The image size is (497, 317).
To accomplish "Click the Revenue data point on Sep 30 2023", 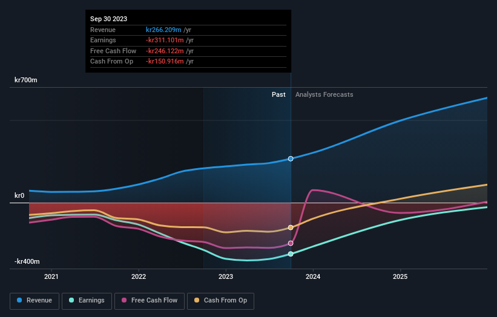I will pyautogui.click(x=291, y=158).
